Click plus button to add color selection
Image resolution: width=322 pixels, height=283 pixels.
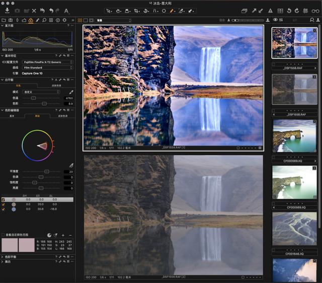click(63, 235)
